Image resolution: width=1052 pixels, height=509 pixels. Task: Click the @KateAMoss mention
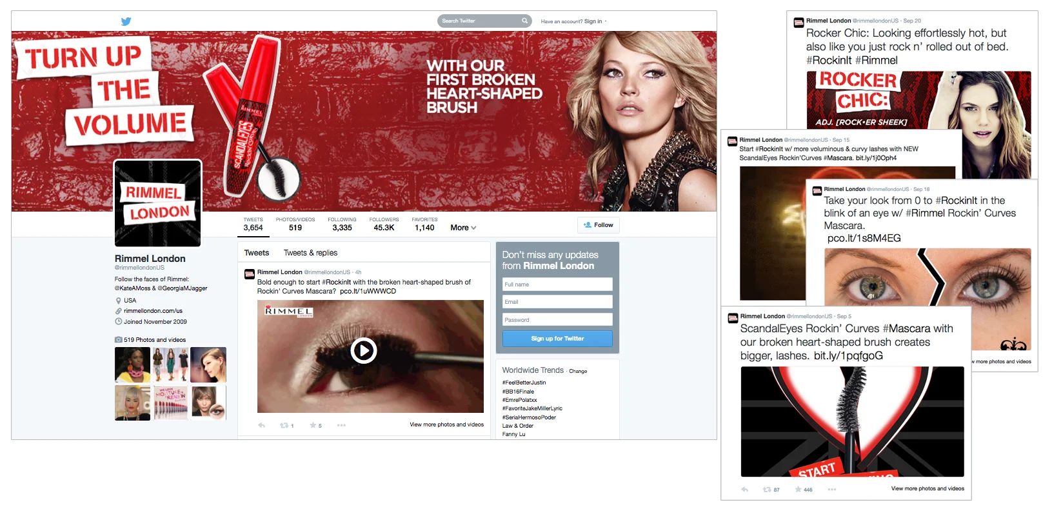click(x=132, y=288)
